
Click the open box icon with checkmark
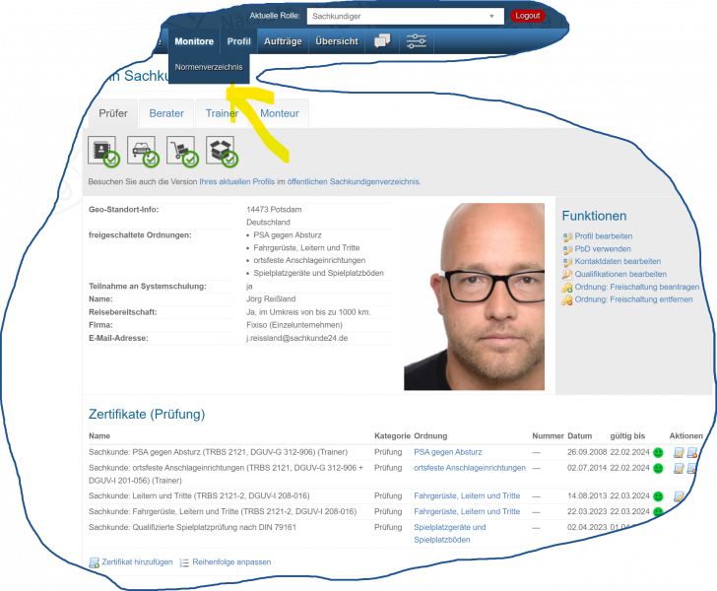point(221,151)
